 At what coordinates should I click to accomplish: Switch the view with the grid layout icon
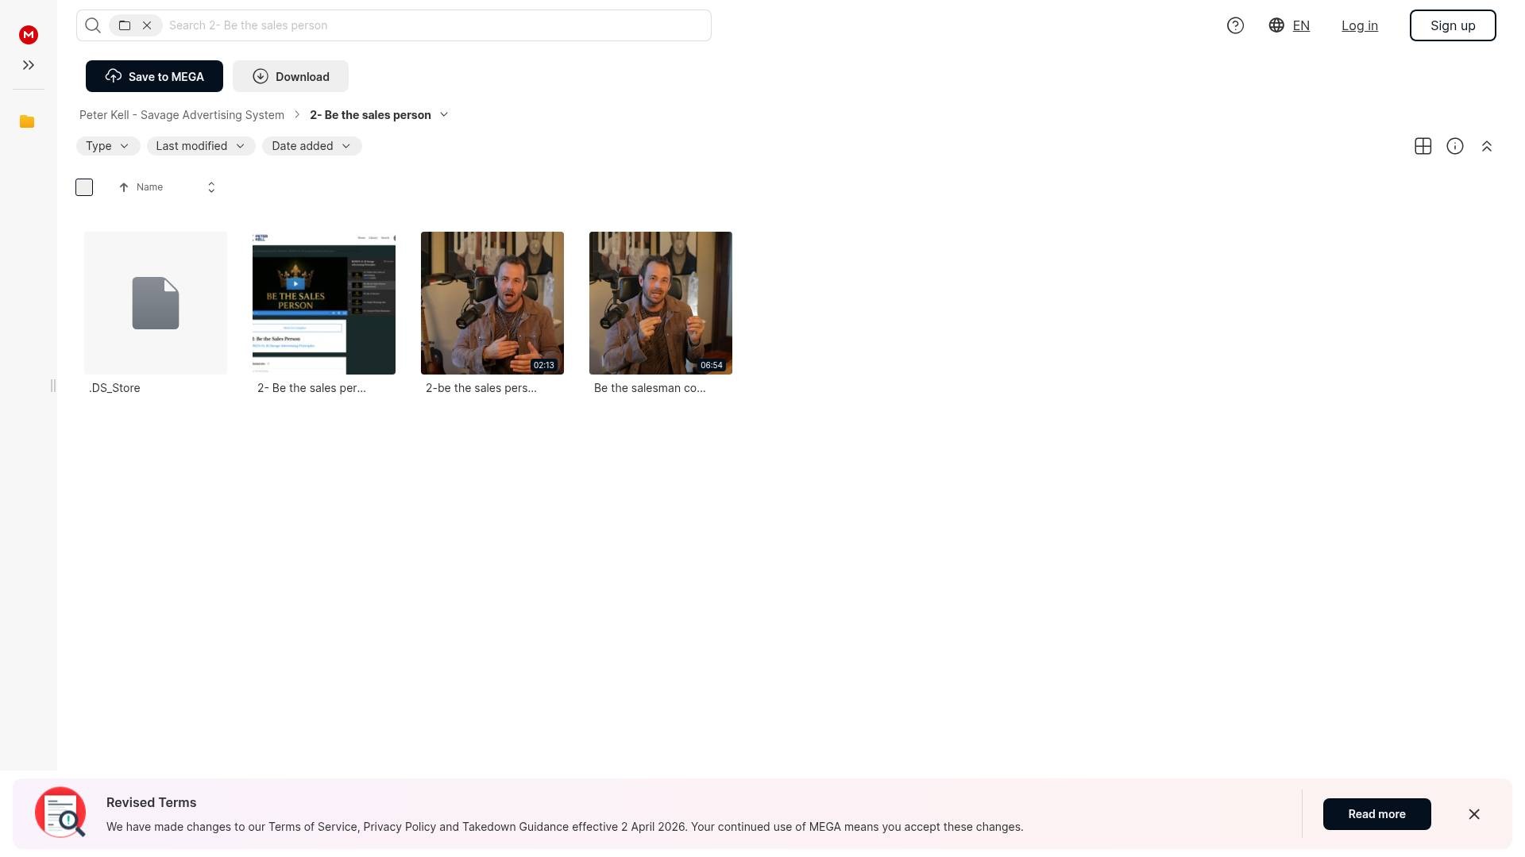point(1423,146)
